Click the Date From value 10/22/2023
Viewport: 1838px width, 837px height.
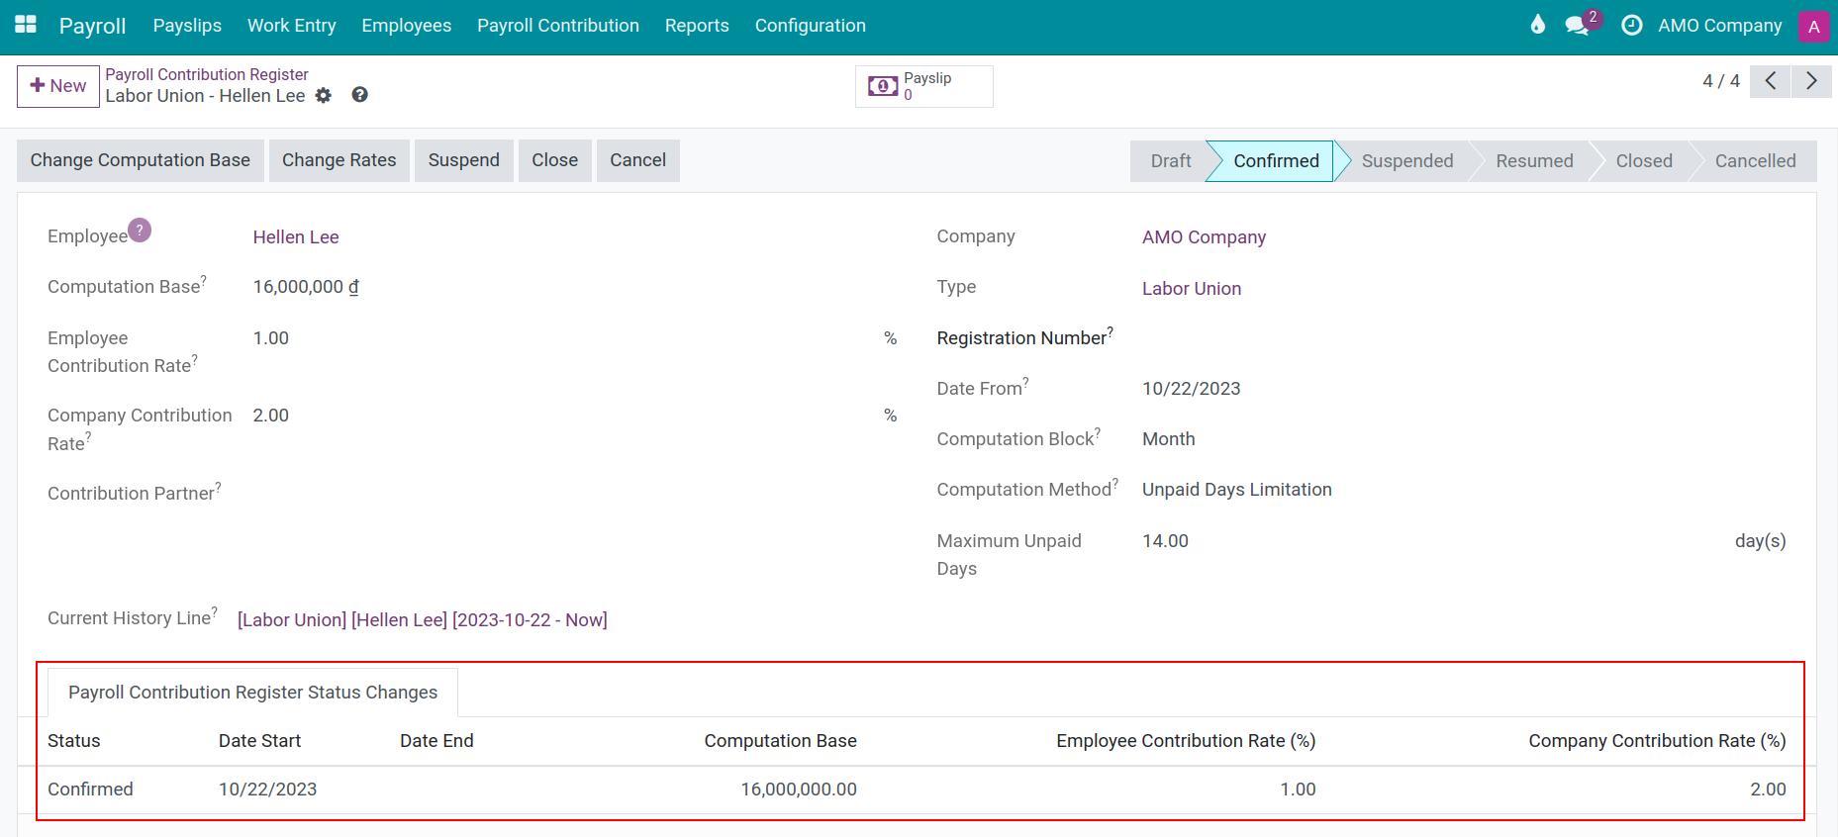click(x=1192, y=389)
